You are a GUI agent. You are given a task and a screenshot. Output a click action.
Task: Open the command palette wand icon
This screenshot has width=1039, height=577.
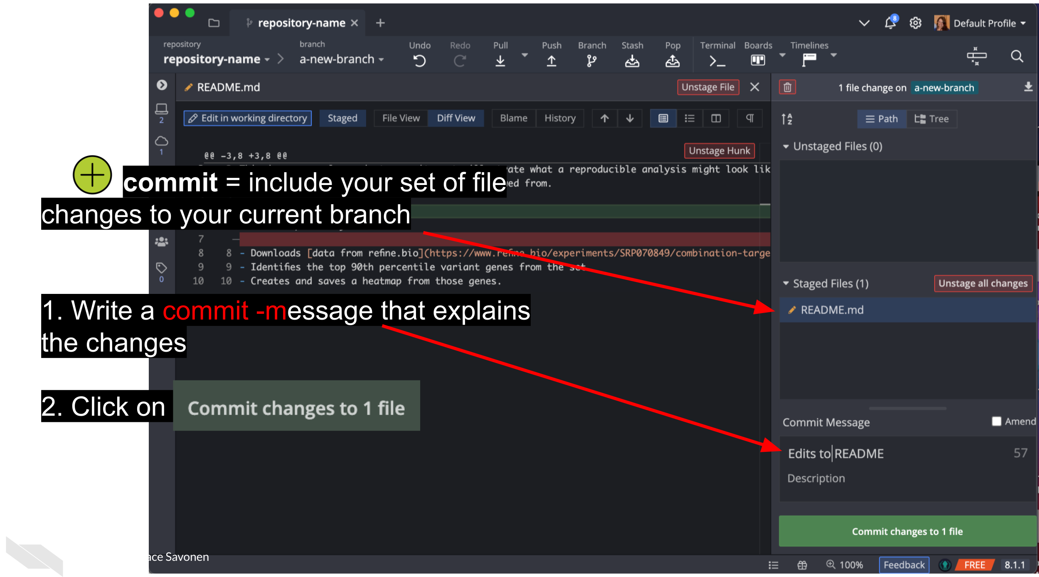pos(976,56)
